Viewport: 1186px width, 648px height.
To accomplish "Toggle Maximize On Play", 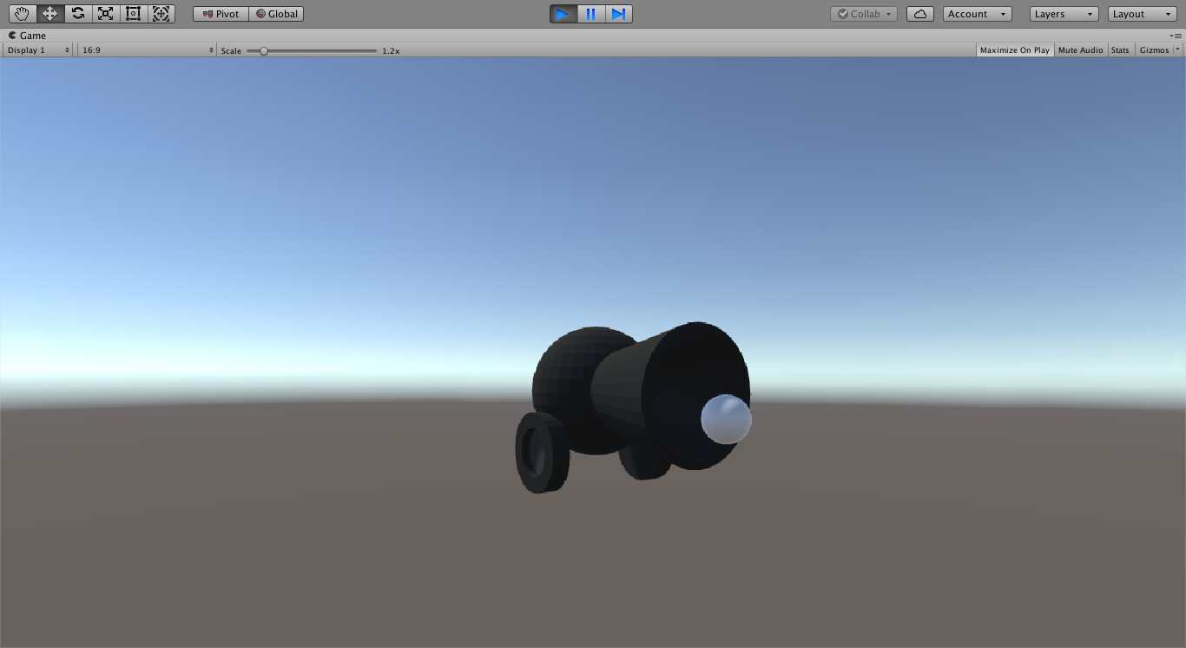I will click(x=1015, y=50).
